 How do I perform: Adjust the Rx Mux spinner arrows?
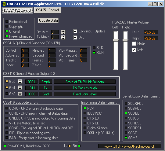(63, 32)
